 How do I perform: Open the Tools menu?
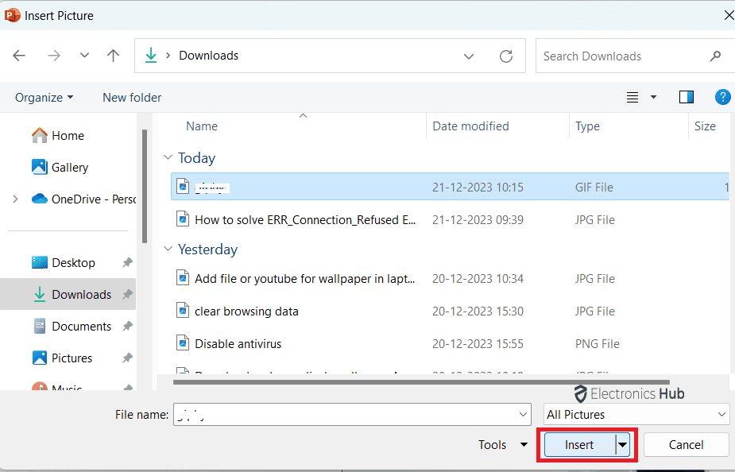click(x=502, y=445)
